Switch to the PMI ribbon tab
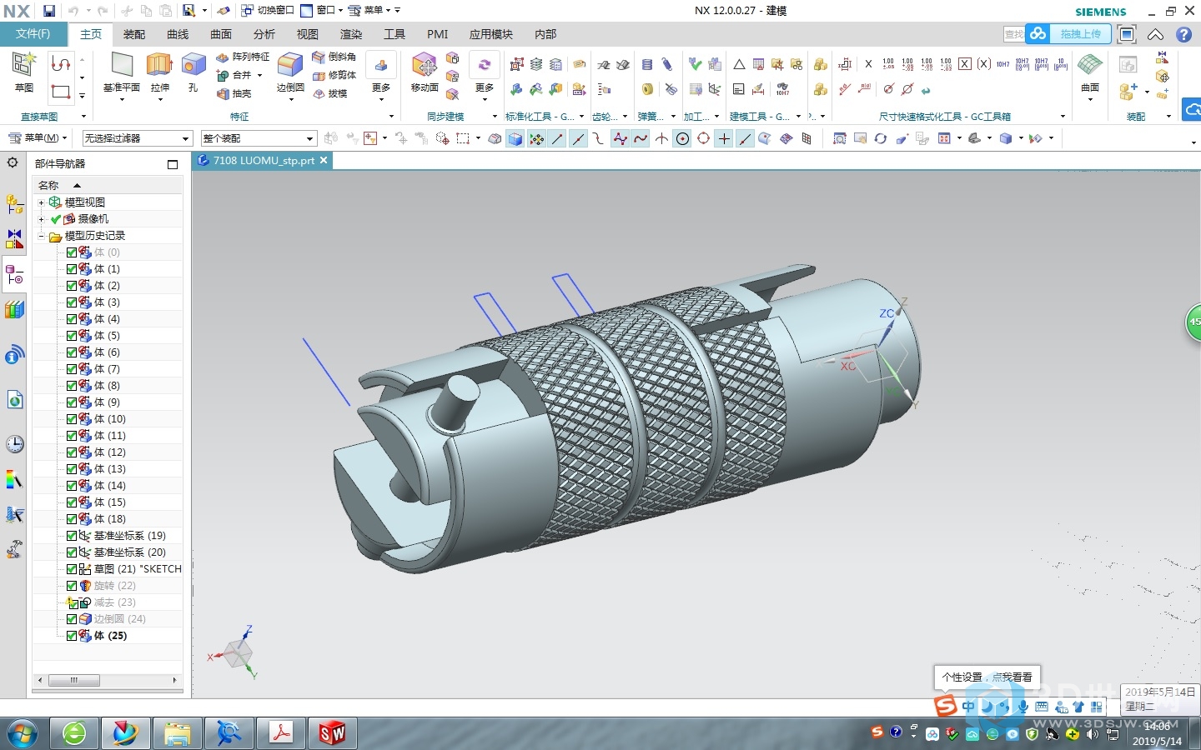Image resolution: width=1201 pixels, height=750 pixels. (438, 34)
